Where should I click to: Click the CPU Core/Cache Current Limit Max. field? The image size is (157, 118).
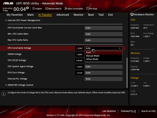pyautogui.click(x=103, y=28)
